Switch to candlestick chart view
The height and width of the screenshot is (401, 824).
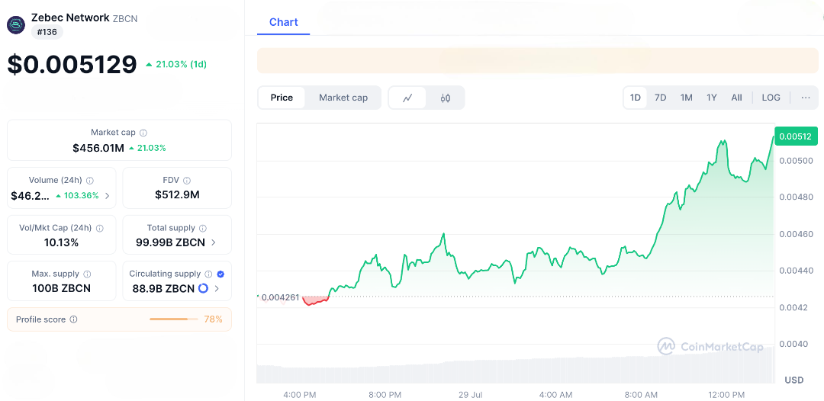(445, 98)
